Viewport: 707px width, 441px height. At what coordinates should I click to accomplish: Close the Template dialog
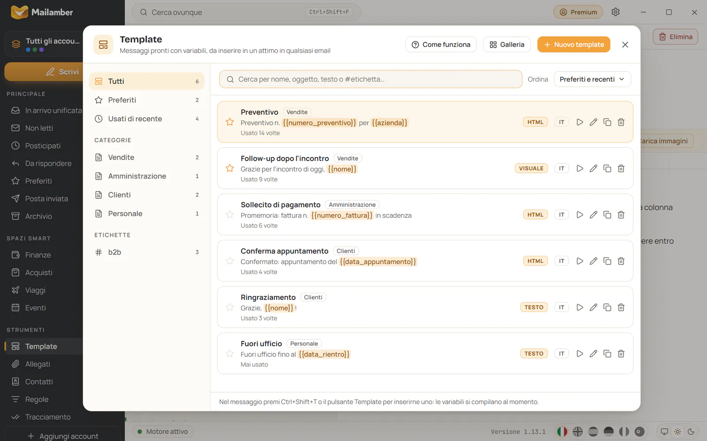(625, 45)
